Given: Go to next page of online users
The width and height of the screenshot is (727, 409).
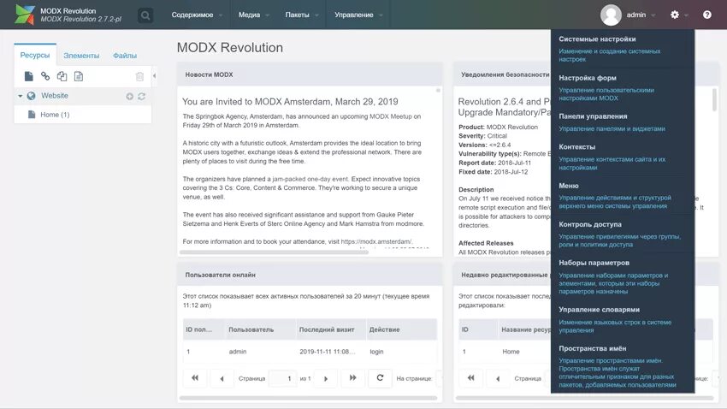Looking at the screenshot, I should 326,378.
